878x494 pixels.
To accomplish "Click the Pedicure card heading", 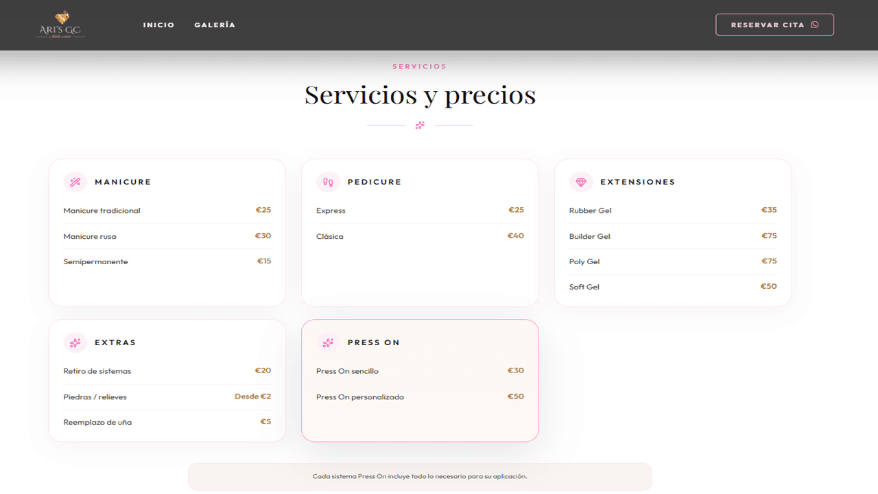I will pyautogui.click(x=375, y=182).
